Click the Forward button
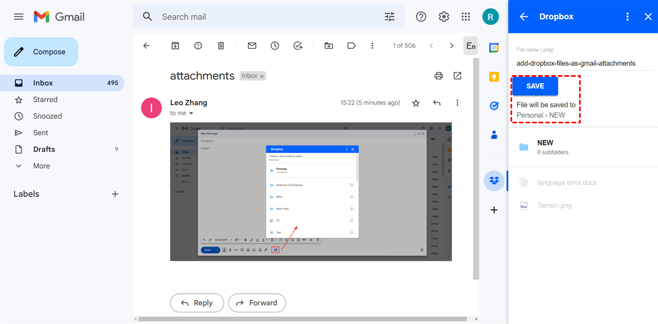The width and height of the screenshot is (658, 324). point(257,303)
